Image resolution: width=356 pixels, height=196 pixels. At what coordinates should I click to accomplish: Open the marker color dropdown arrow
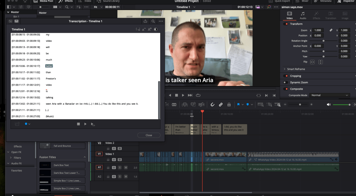point(252,105)
